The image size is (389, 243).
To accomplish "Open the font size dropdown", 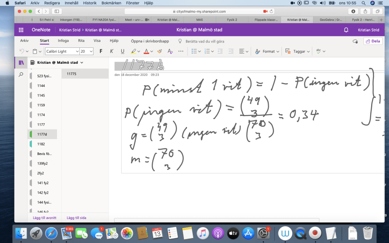I will [92, 51].
